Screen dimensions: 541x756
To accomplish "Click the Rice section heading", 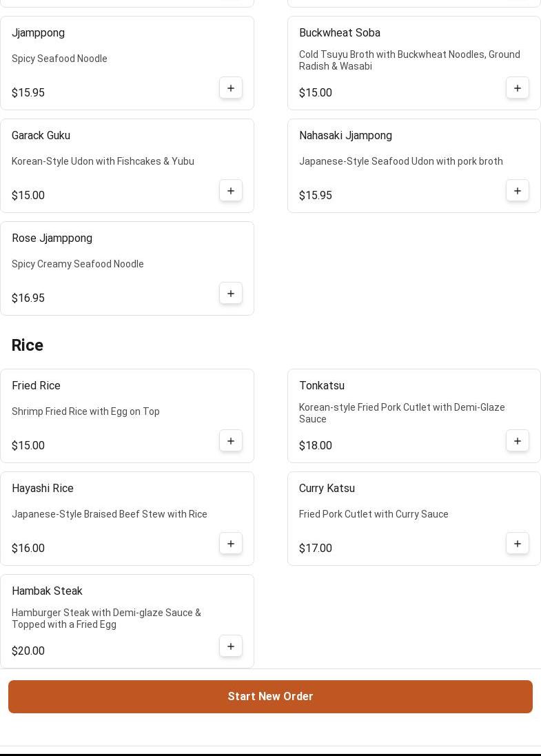I will pyautogui.click(x=28, y=345).
